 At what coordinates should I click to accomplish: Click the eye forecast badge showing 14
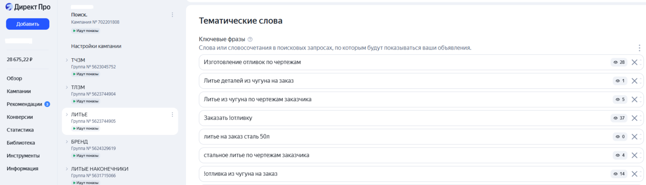click(x=619, y=174)
